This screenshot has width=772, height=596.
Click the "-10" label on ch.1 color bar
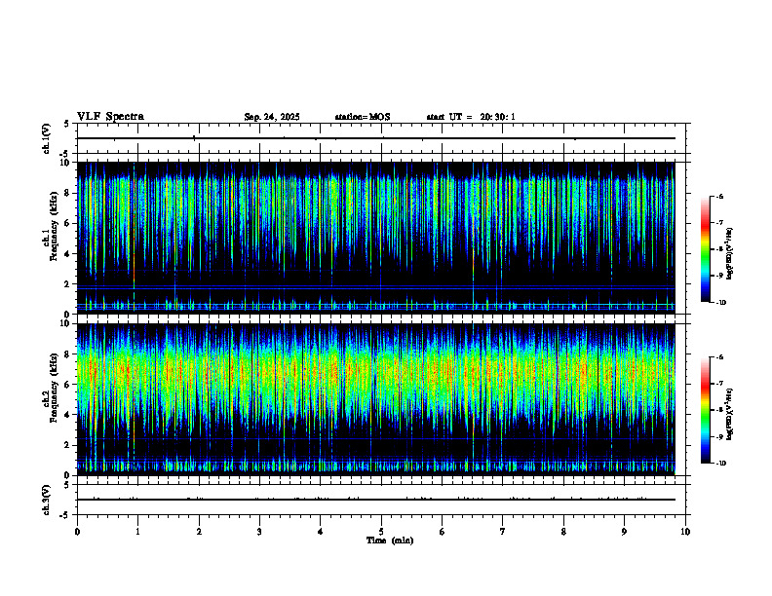pyautogui.click(x=720, y=303)
